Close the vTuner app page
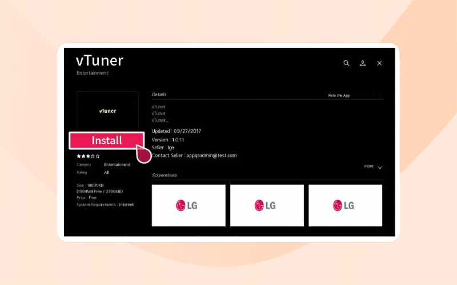 379,63
